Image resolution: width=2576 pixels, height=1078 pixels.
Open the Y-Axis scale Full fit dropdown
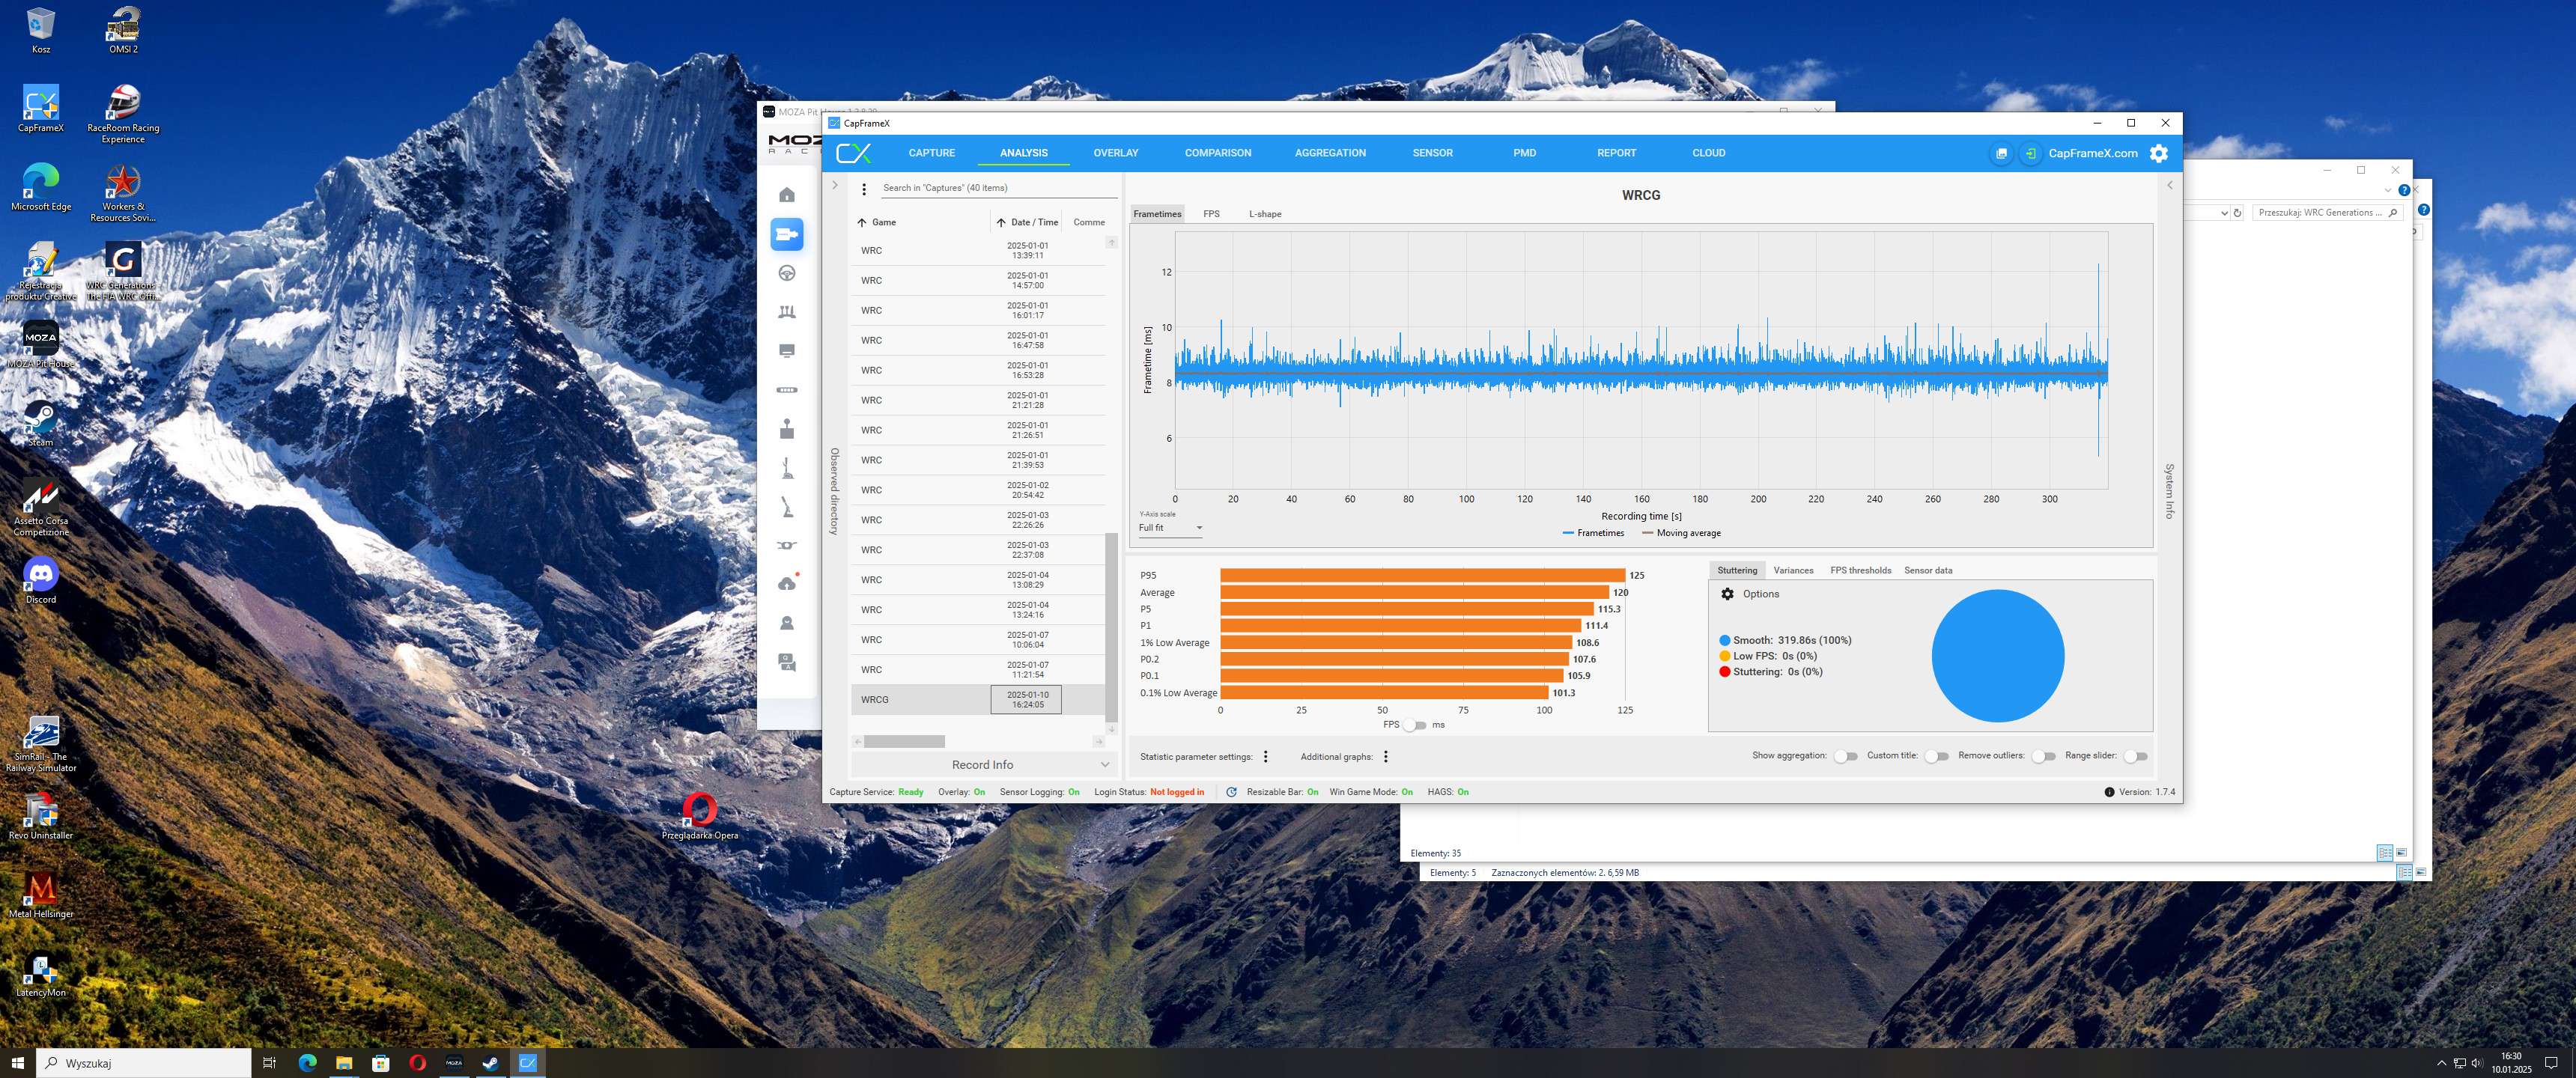(x=1170, y=528)
